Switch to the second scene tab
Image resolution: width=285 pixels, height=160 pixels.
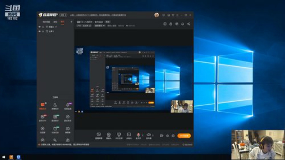[55, 22]
